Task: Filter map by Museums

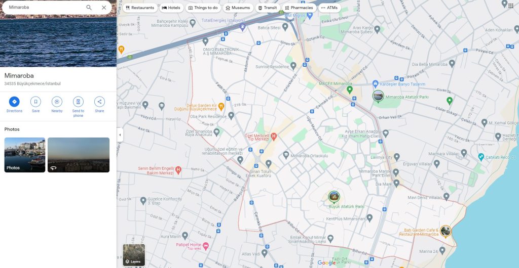Action: point(238,8)
